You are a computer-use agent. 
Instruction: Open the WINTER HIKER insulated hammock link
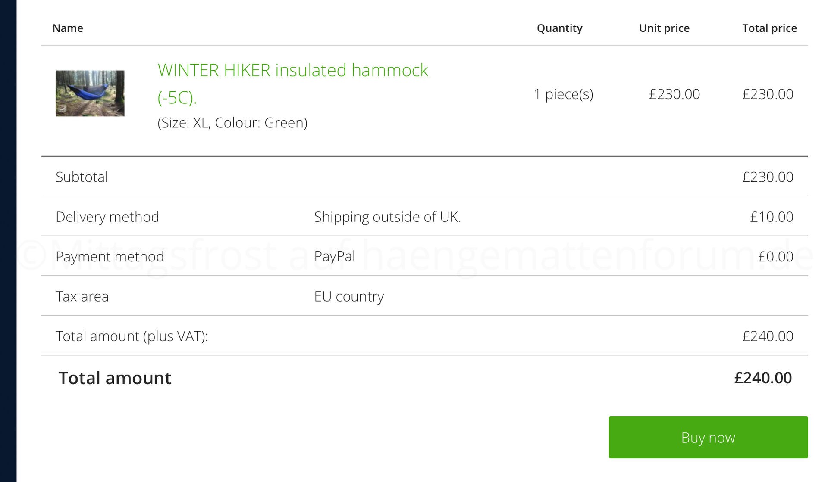pyautogui.click(x=292, y=71)
